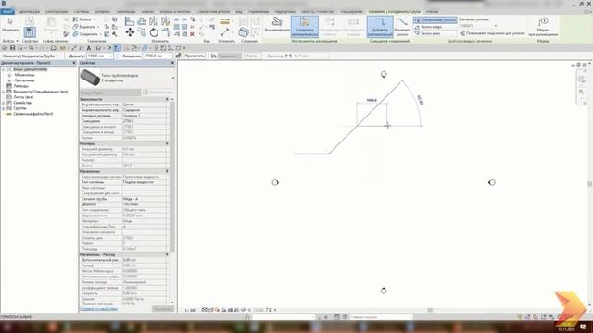Click the Create similar component icon

pos(244,32)
